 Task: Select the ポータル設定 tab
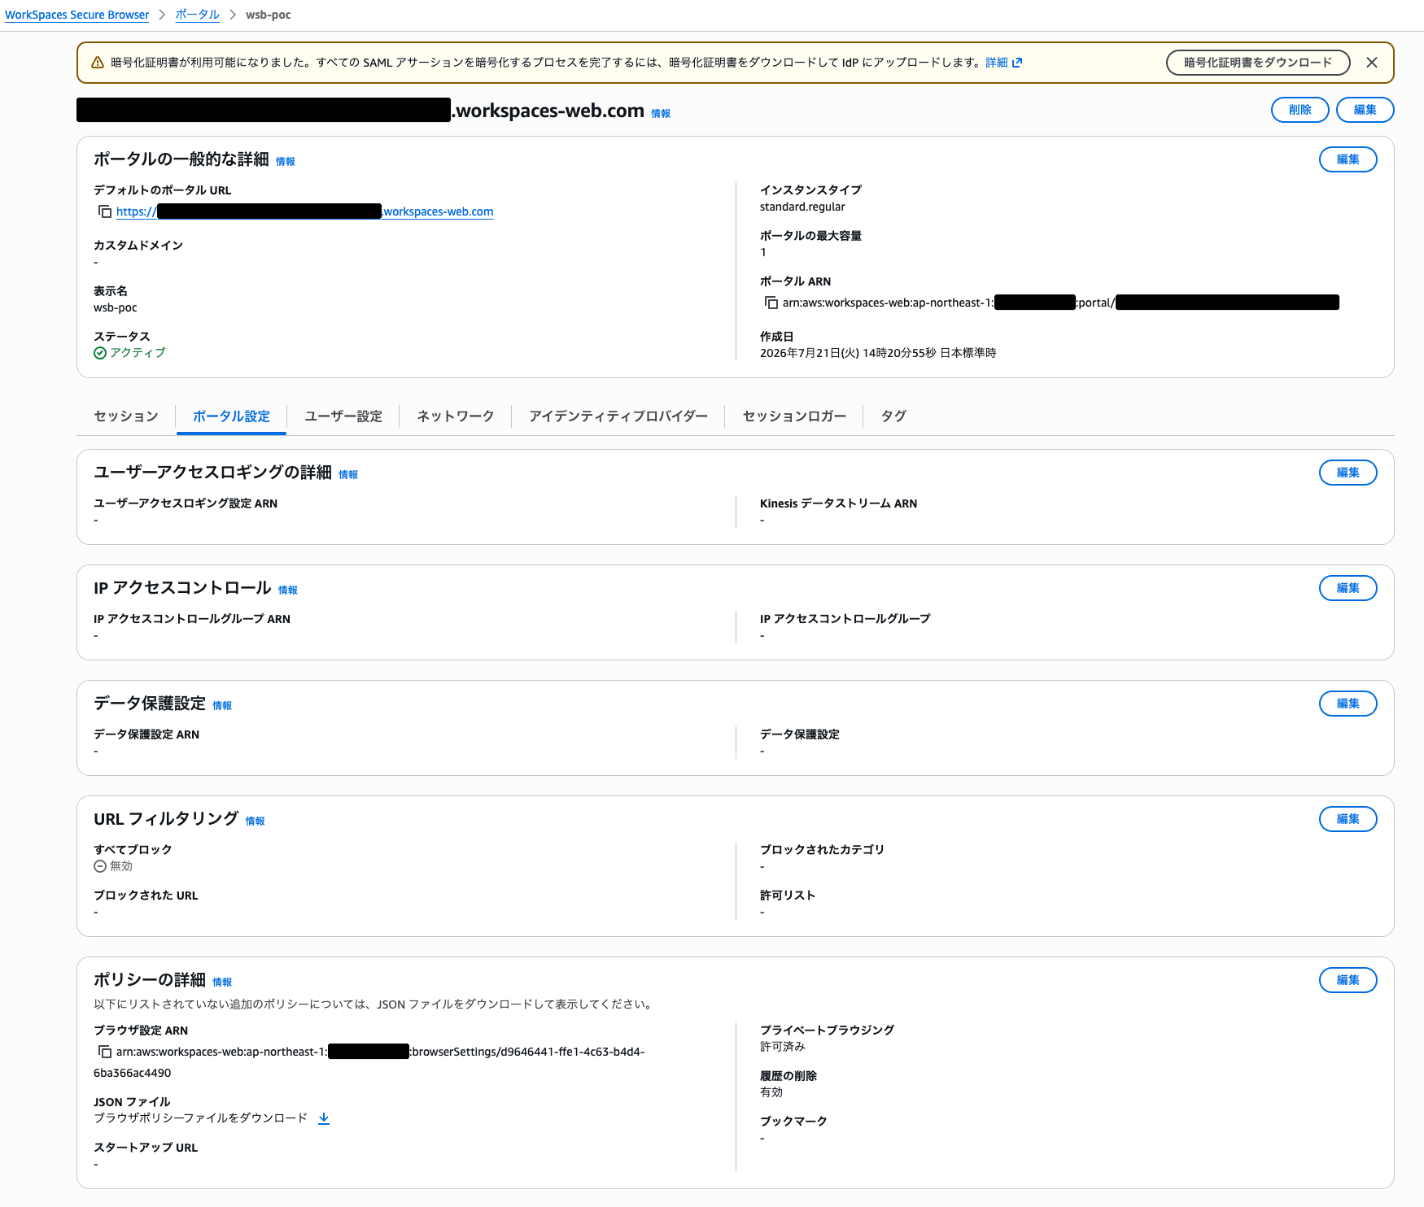[x=231, y=416]
